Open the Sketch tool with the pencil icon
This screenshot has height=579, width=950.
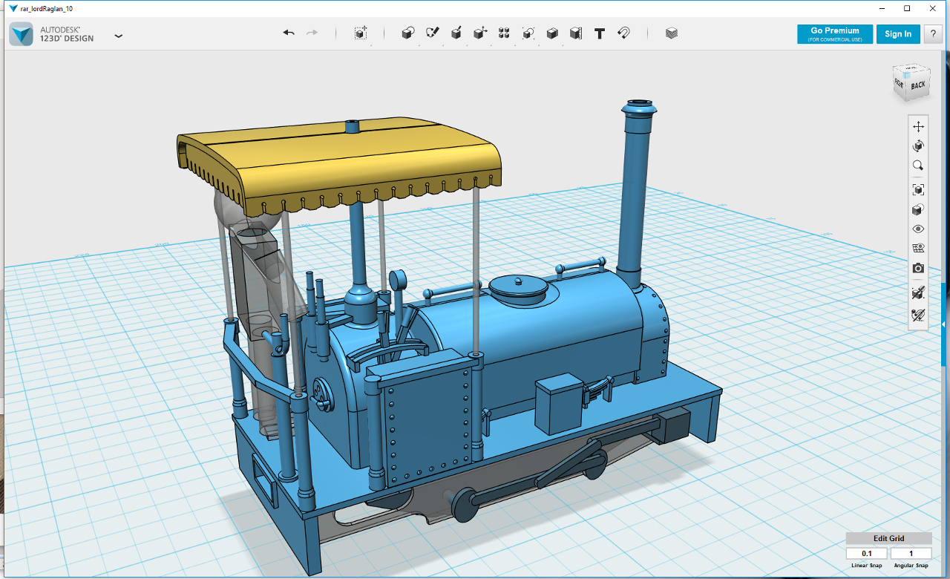tap(432, 33)
